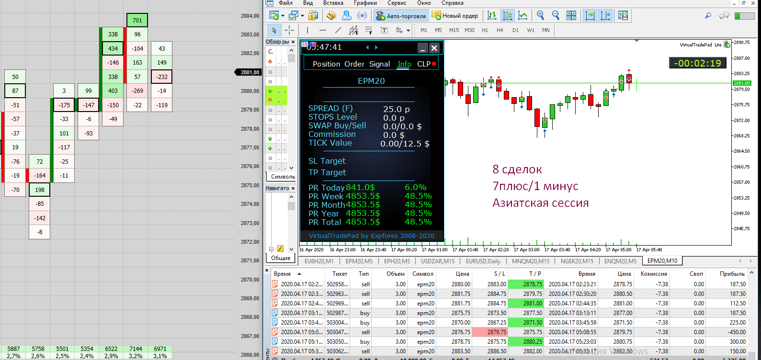Click the connection status bar indicator
This screenshot has width=761, height=360.
(745, 16)
